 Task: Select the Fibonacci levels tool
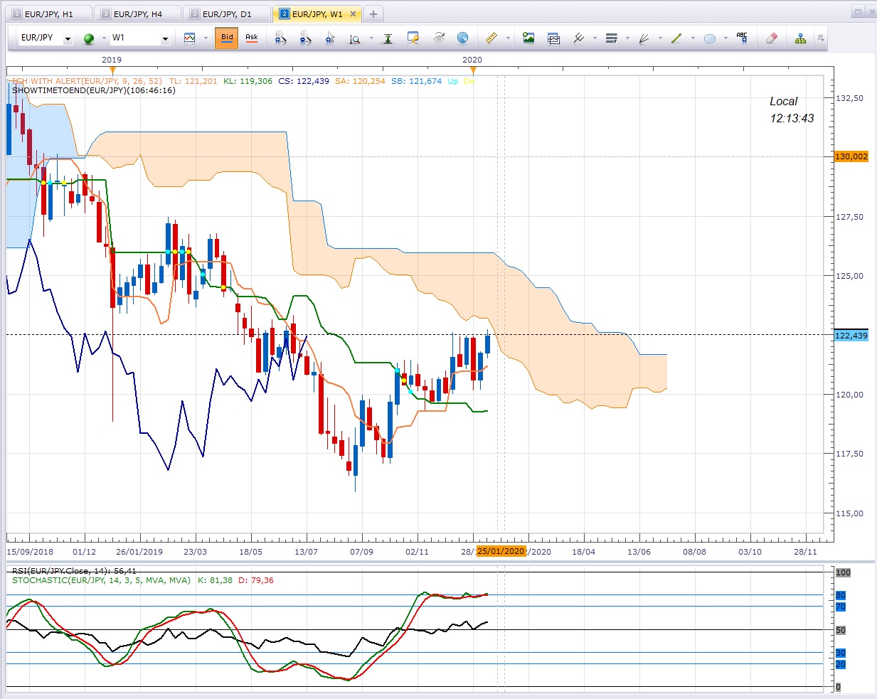click(611, 38)
